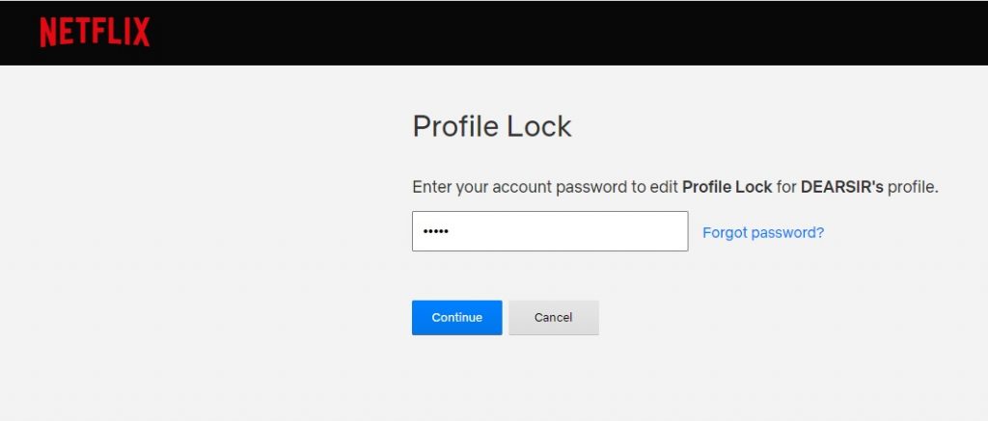
Task: Place cursor at end of password field
Action: point(452,231)
